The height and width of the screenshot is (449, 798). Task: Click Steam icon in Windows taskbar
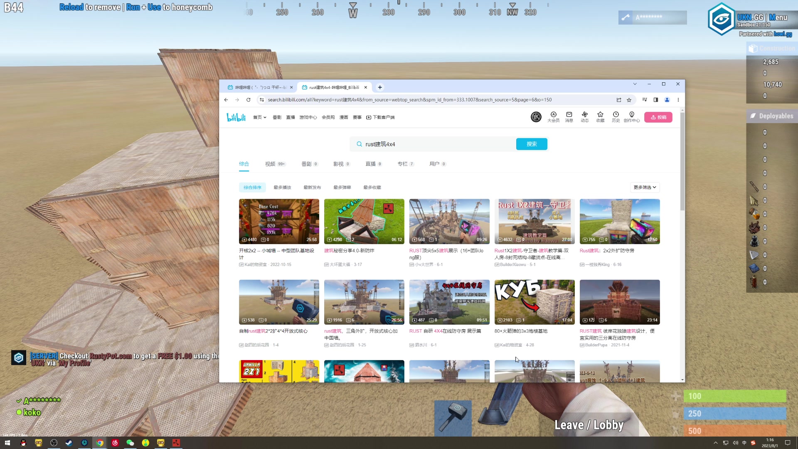tap(69, 443)
